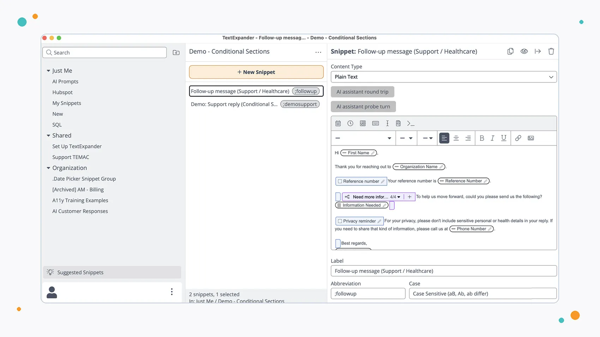The width and height of the screenshot is (600, 337).
Task: Click the Abbreviation field ;followup
Action: click(x=368, y=294)
